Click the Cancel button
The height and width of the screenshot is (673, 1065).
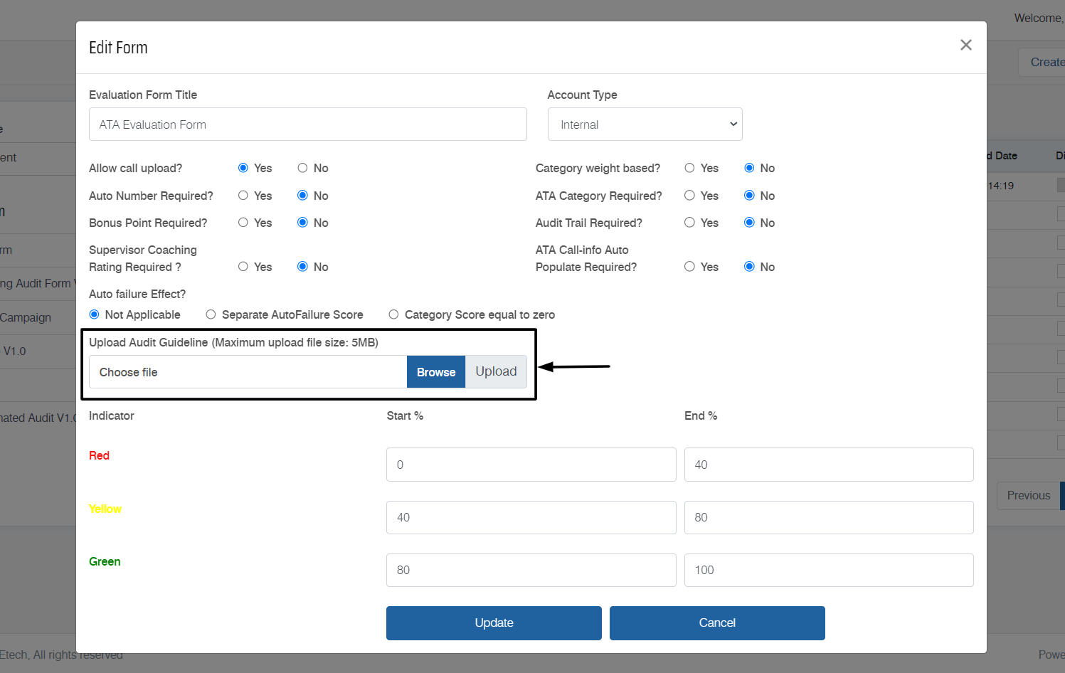716,622
